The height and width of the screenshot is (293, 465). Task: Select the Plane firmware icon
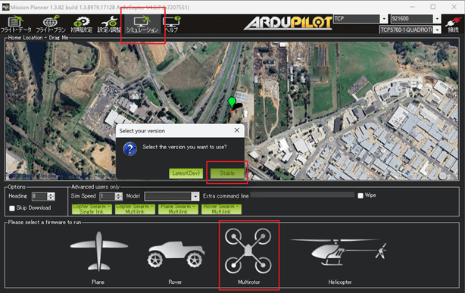pyautogui.click(x=98, y=257)
